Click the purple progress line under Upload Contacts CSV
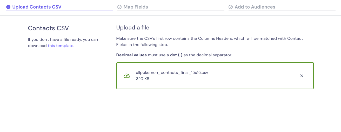Screen dimensions: 341x132 60,11
